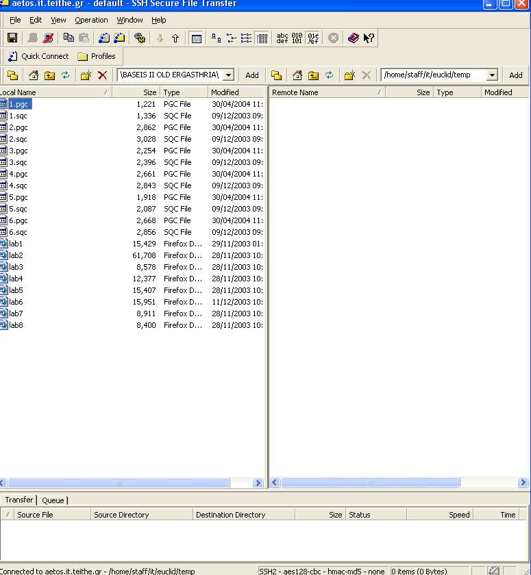Go up one level in local pane
This screenshot has width=531, height=575.
[x=49, y=75]
